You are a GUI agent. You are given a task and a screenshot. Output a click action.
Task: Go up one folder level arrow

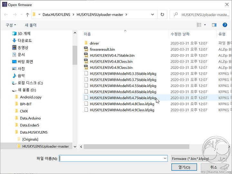(27, 14)
